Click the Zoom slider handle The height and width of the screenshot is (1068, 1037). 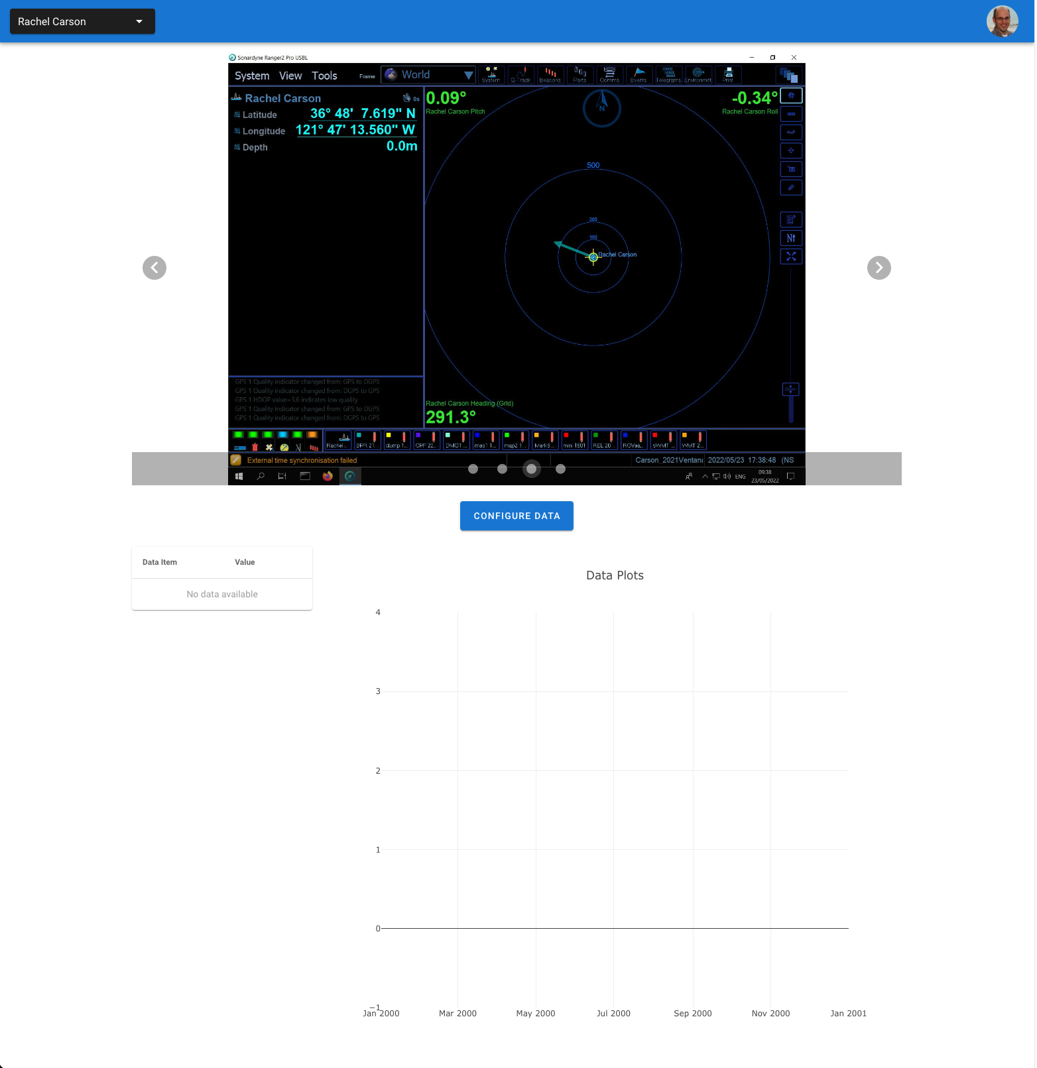coord(790,389)
